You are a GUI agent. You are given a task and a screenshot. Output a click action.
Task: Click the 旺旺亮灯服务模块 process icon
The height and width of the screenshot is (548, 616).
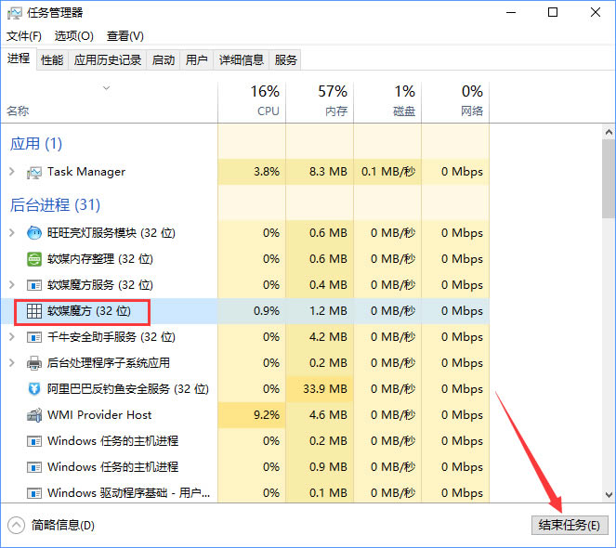34,233
